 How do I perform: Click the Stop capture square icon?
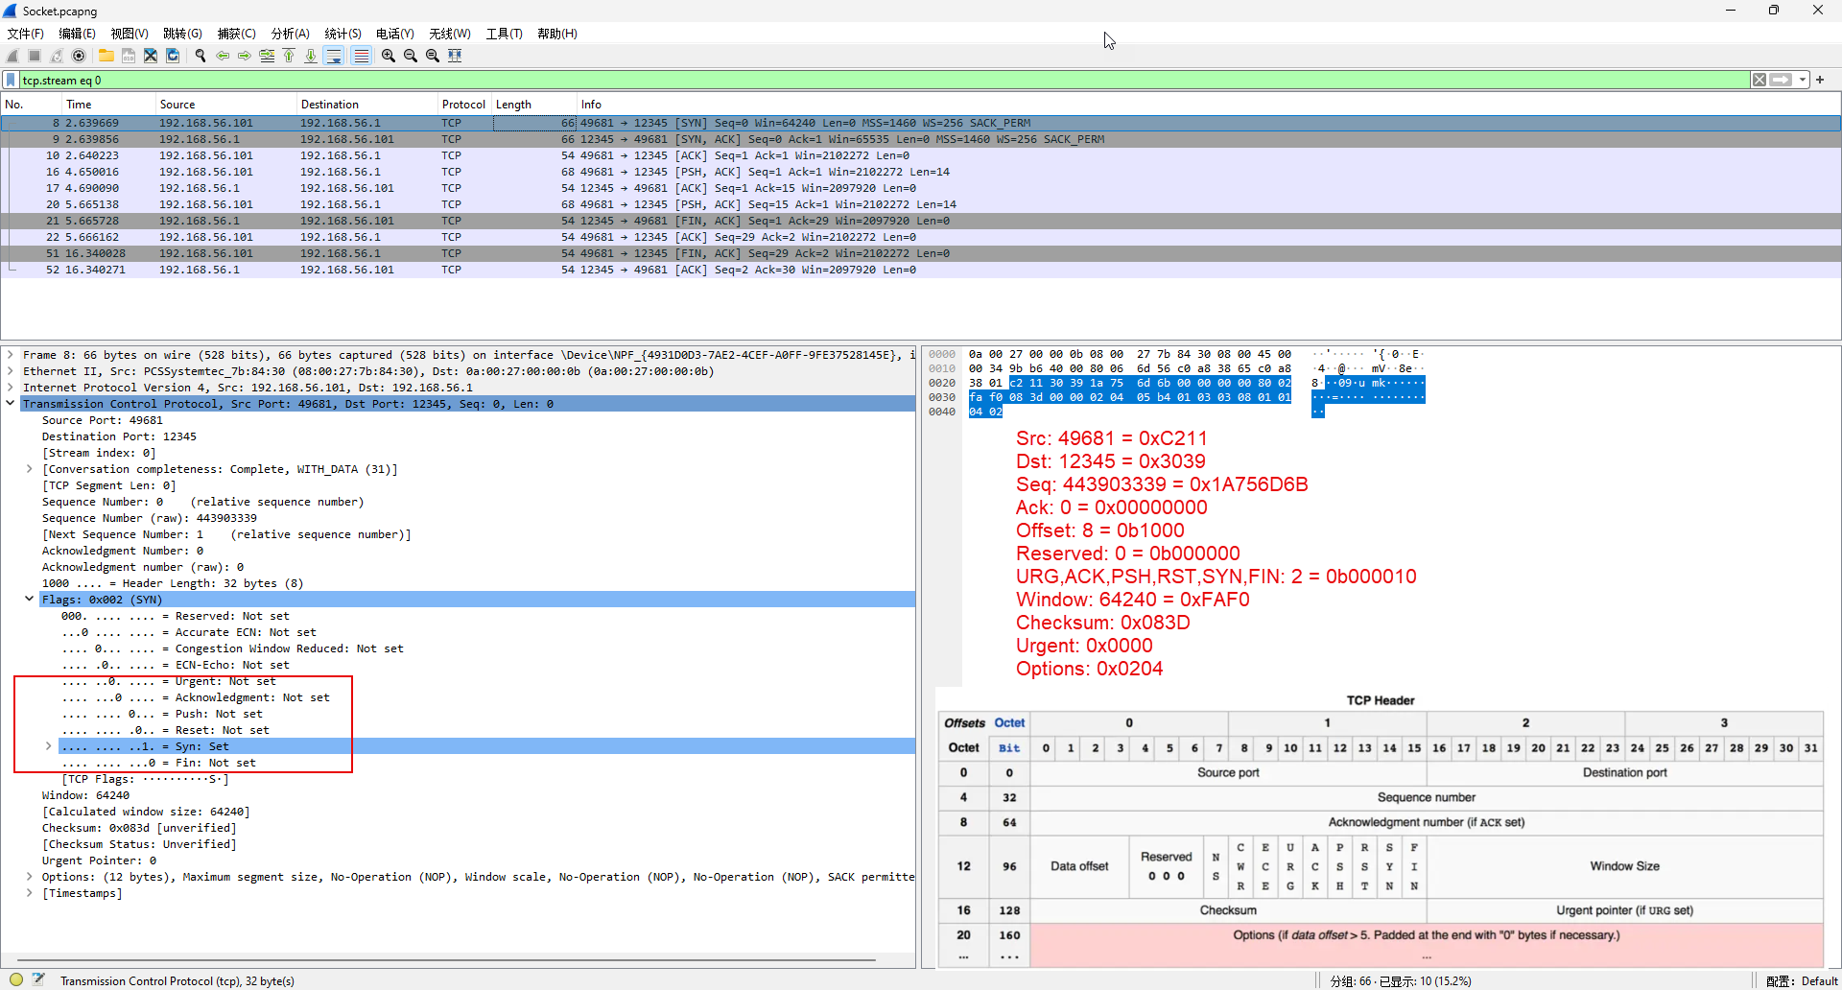(x=35, y=56)
